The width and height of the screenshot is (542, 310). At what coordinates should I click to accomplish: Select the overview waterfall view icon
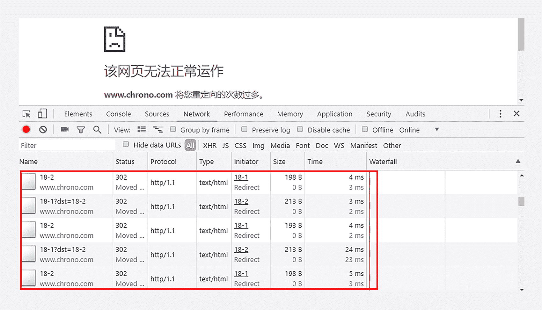tap(158, 129)
